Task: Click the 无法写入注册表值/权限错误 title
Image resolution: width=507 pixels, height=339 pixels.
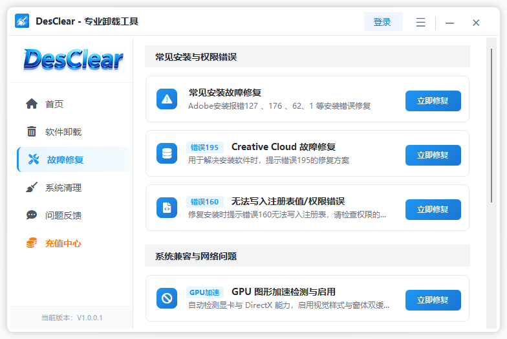Action: coord(288,201)
